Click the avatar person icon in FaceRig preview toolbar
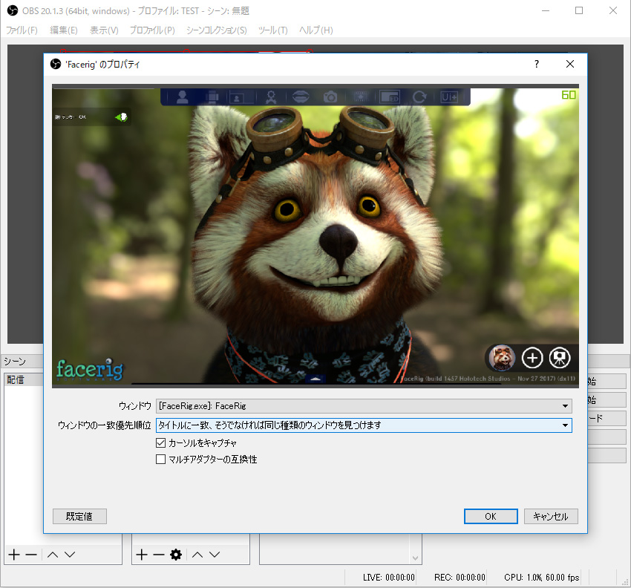The width and height of the screenshot is (631, 588). (x=183, y=97)
